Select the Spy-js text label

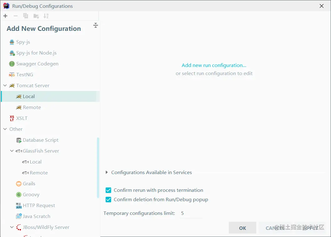[x=23, y=42]
